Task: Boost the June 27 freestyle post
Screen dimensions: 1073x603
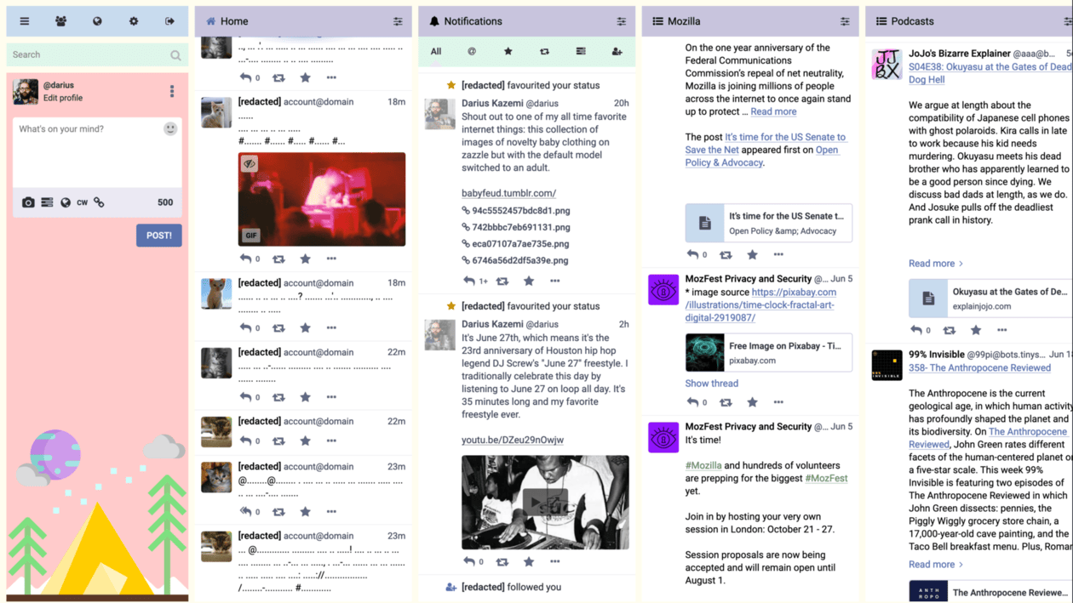Action: click(502, 561)
